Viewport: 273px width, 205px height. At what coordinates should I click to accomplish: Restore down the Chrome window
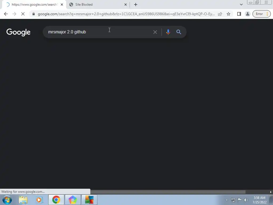tap(257, 2)
